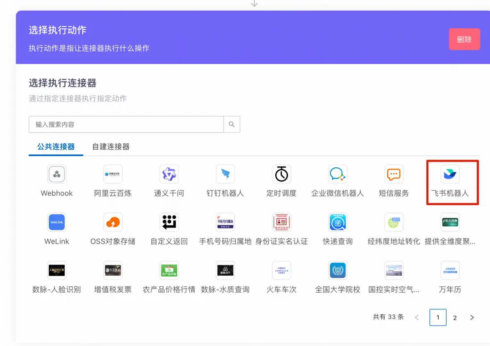
Task: Click page 1 in pagination
Action: tap(438, 318)
